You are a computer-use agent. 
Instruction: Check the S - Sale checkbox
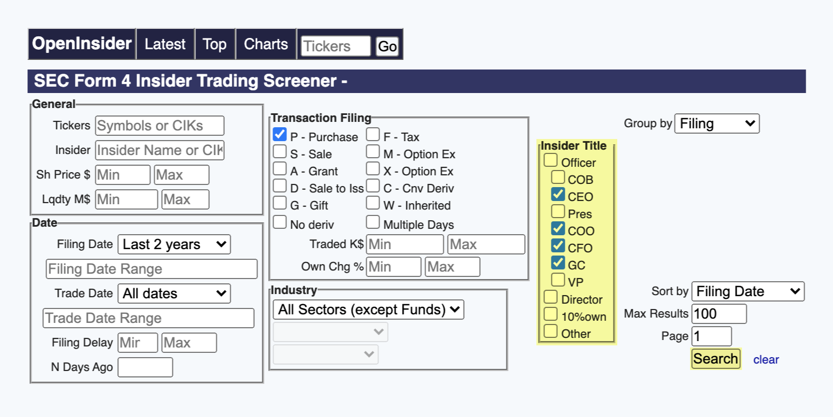279,152
